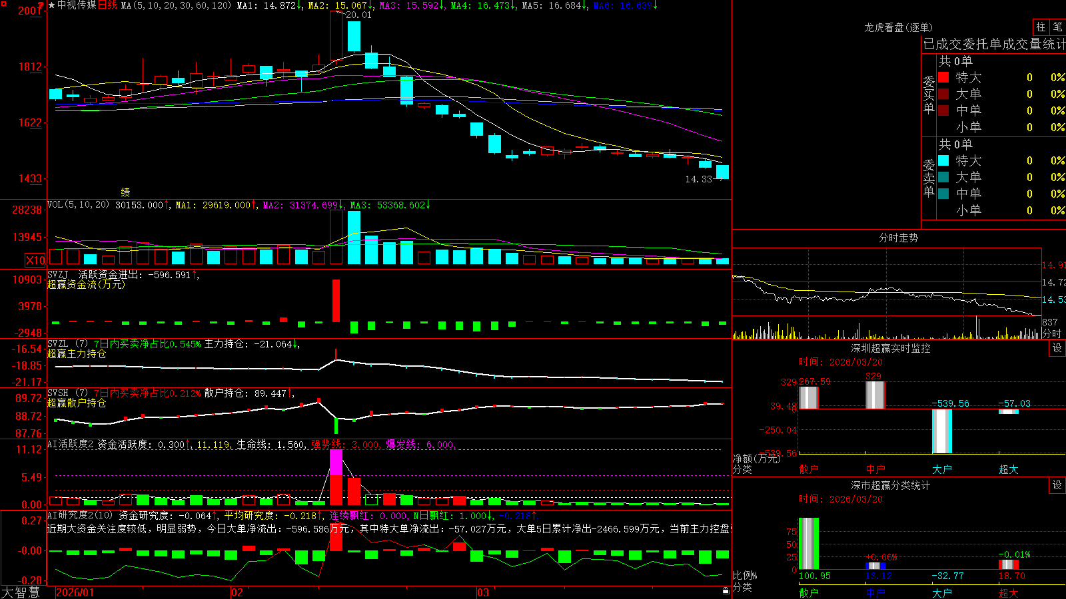Click the 20.01 high price label

[358, 15]
